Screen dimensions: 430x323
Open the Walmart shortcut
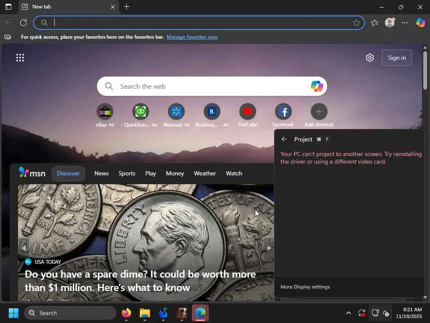point(176,112)
